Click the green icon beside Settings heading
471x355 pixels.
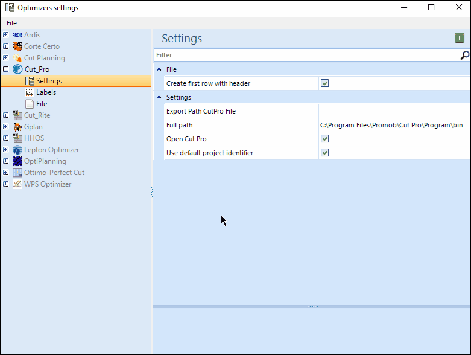pos(460,38)
